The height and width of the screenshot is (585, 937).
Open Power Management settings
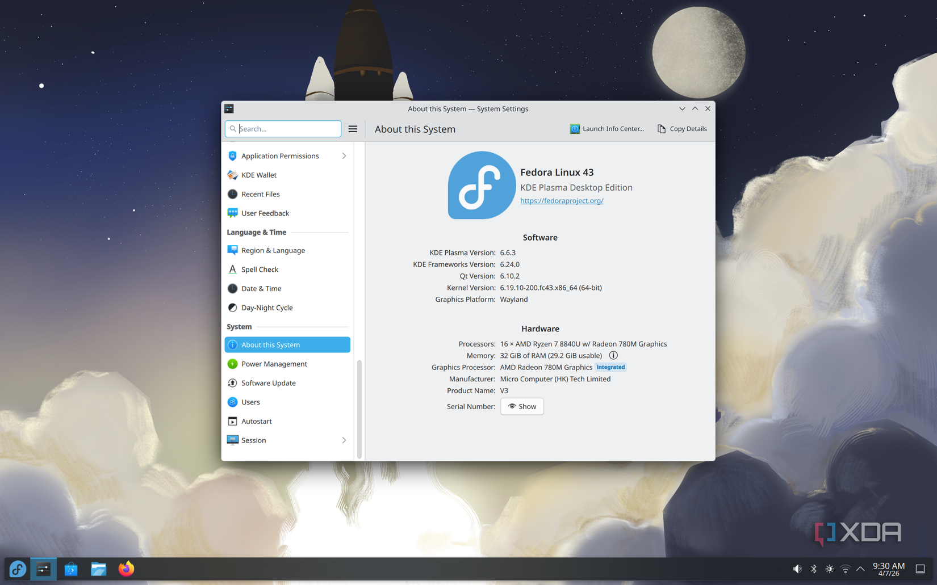pyautogui.click(x=274, y=364)
